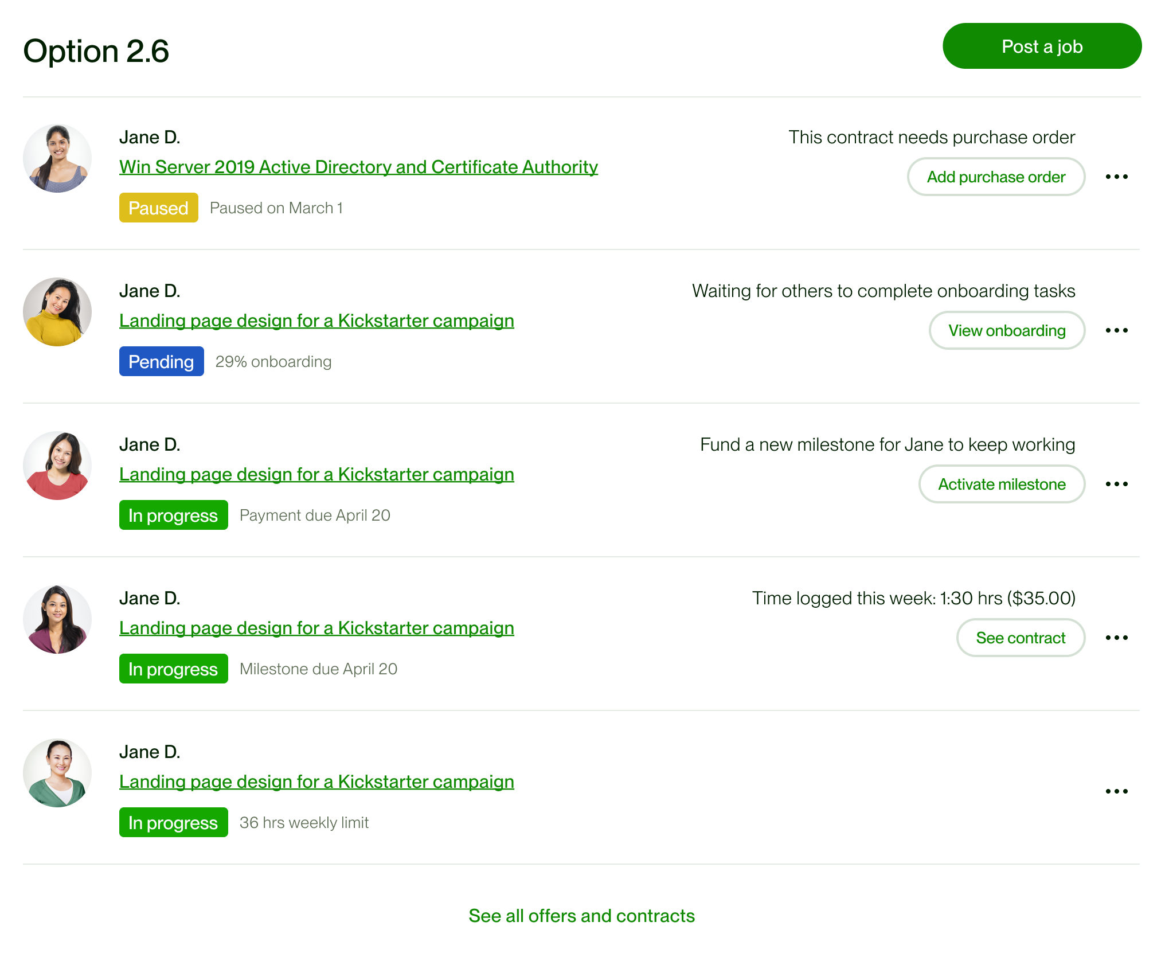
Task: Click avatar on Payment due April 20 contract
Action: 57,466
